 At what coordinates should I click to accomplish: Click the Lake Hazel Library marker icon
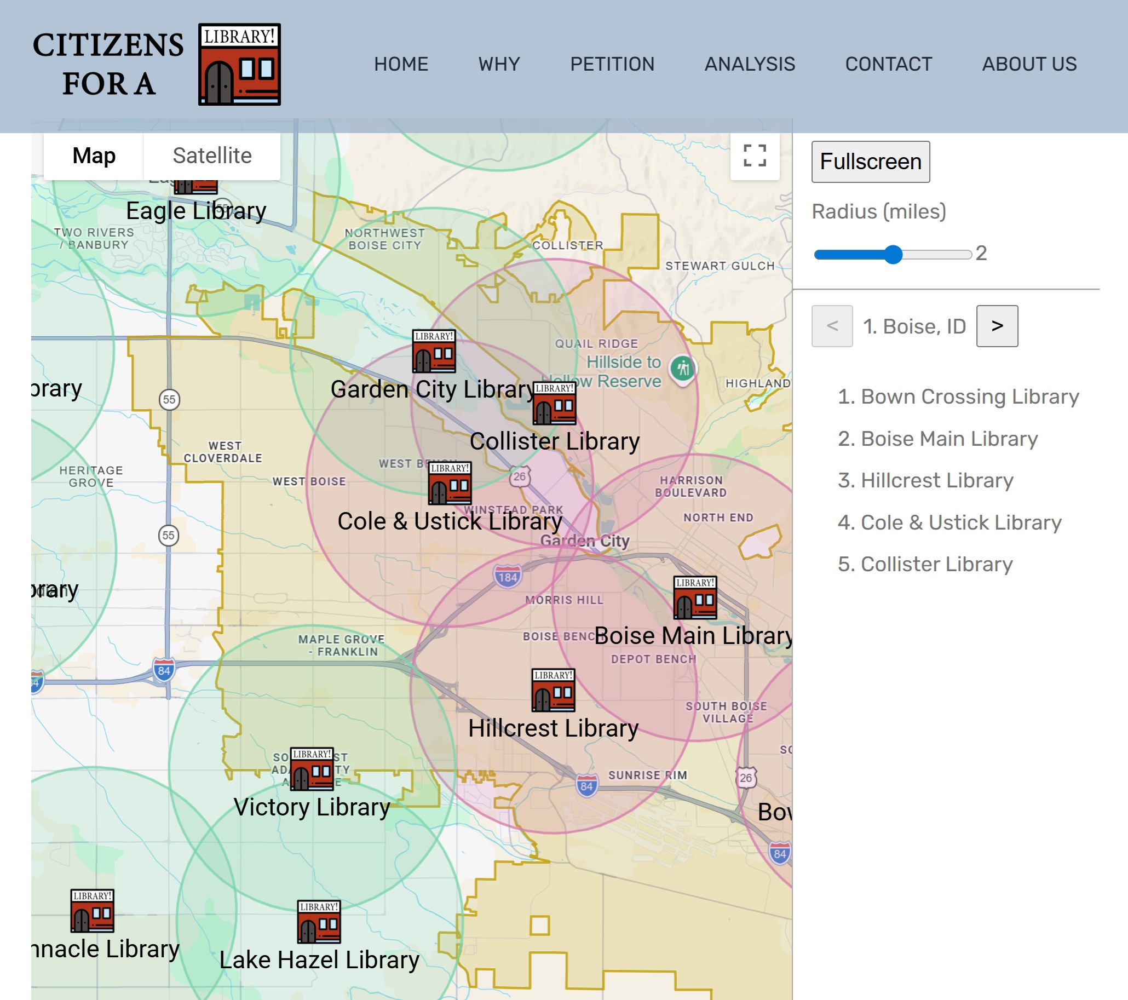point(319,922)
